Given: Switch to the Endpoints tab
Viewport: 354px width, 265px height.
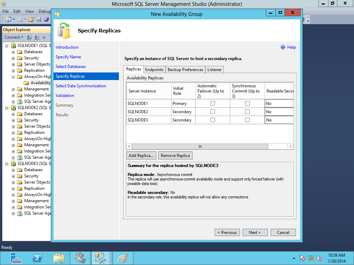Looking at the screenshot, I should coord(155,70).
